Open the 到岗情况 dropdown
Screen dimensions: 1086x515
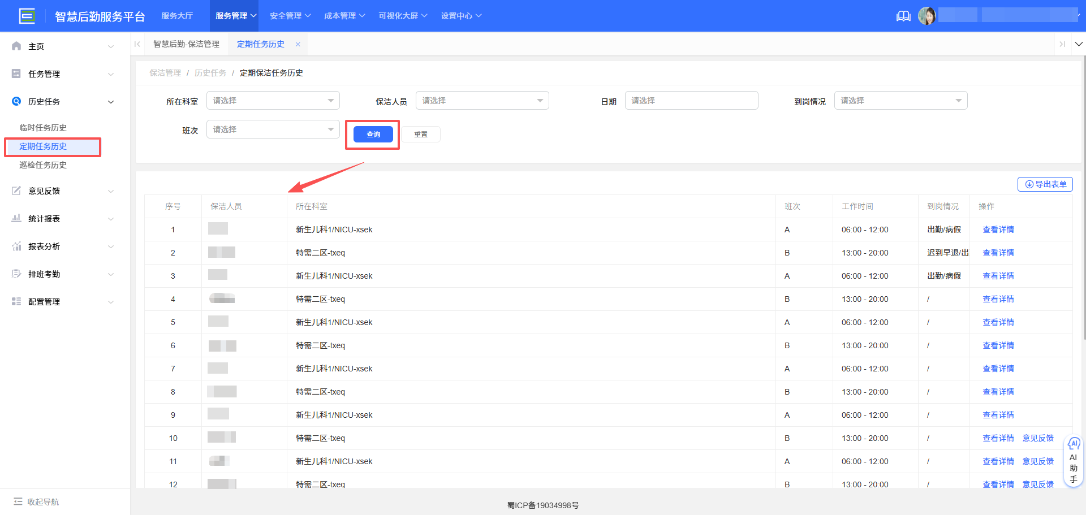pos(900,100)
